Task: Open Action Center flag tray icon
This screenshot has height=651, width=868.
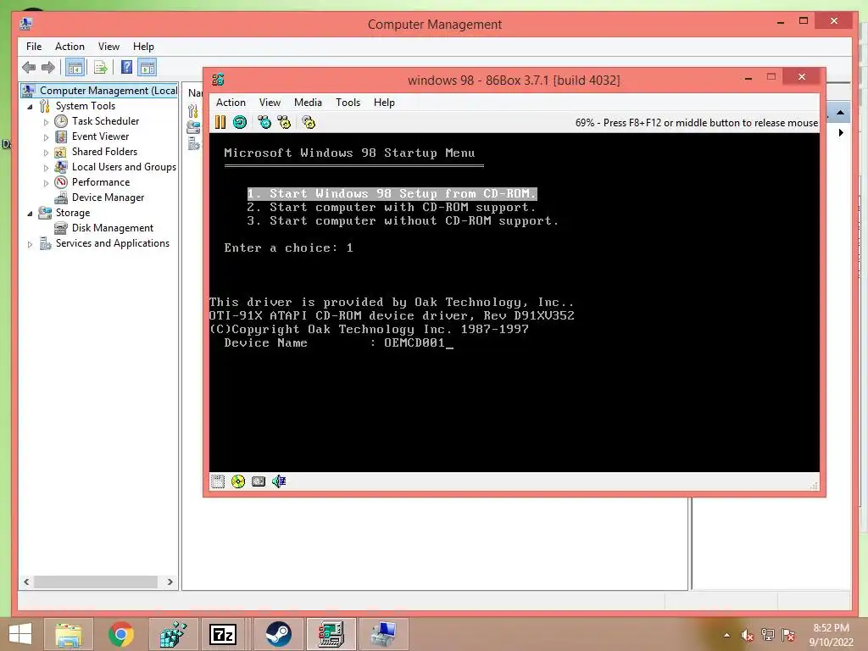Action: (788, 635)
